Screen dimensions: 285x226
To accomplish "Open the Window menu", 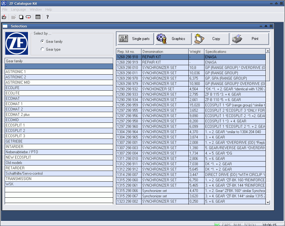I will tap(36, 10).
